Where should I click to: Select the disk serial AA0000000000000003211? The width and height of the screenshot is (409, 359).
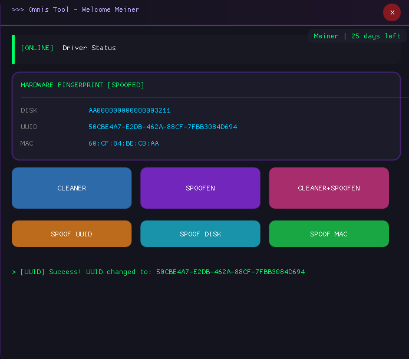click(x=130, y=110)
